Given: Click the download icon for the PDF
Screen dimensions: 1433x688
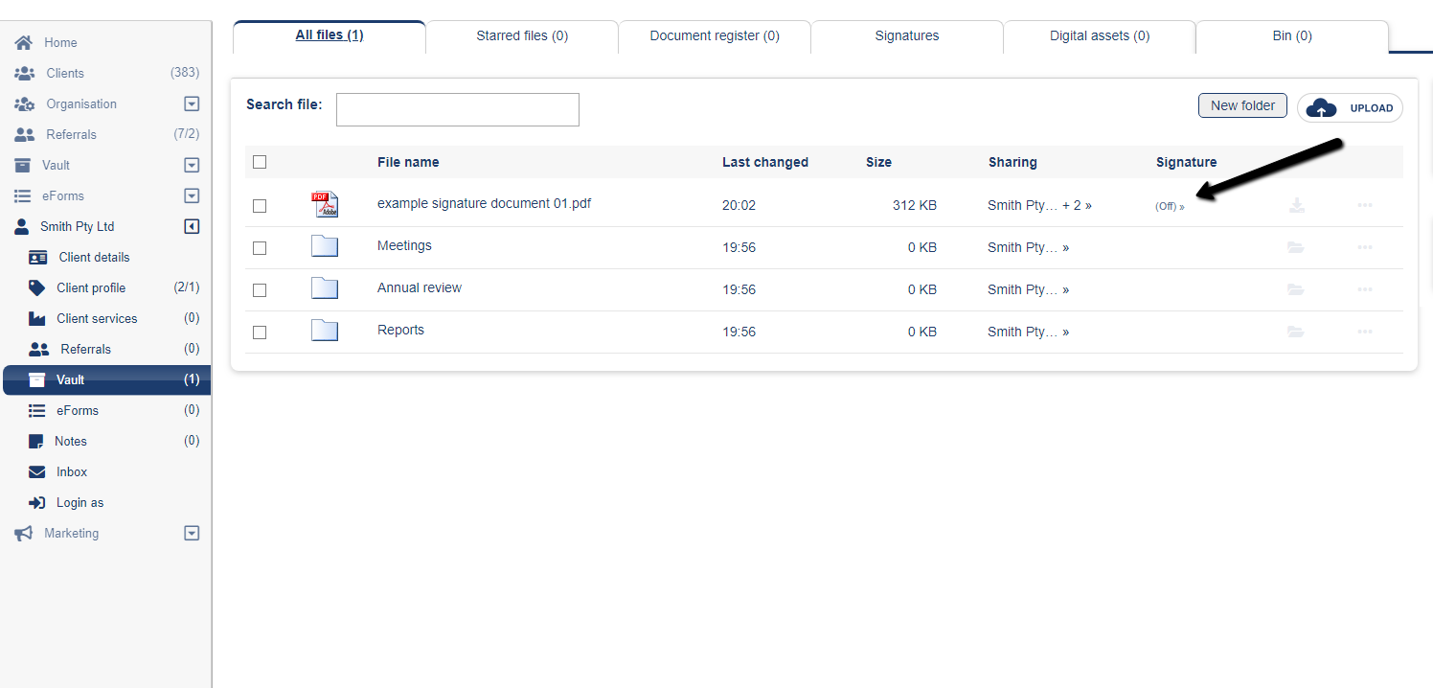Looking at the screenshot, I should coord(1296,205).
